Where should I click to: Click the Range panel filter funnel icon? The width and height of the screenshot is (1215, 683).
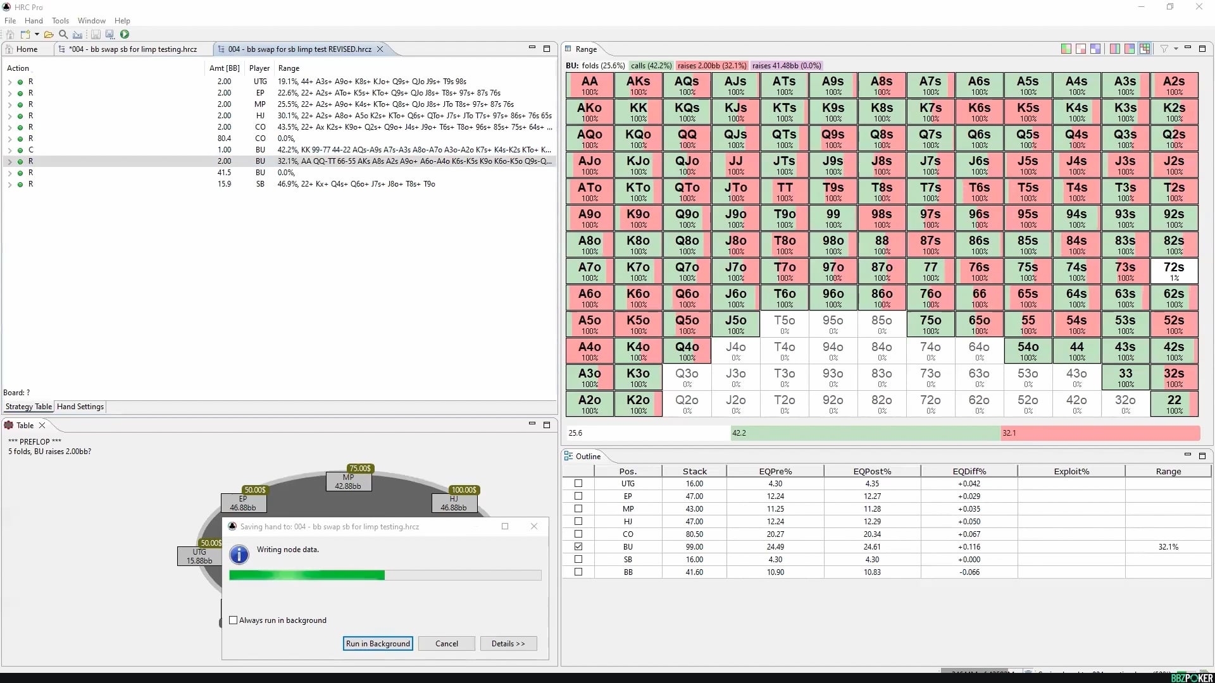click(x=1164, y=49)
